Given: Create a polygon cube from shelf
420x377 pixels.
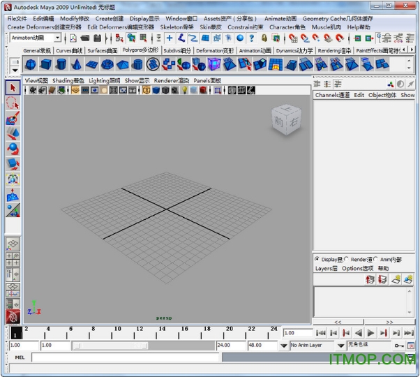Looking at the screenshot, I should (45, 64).
